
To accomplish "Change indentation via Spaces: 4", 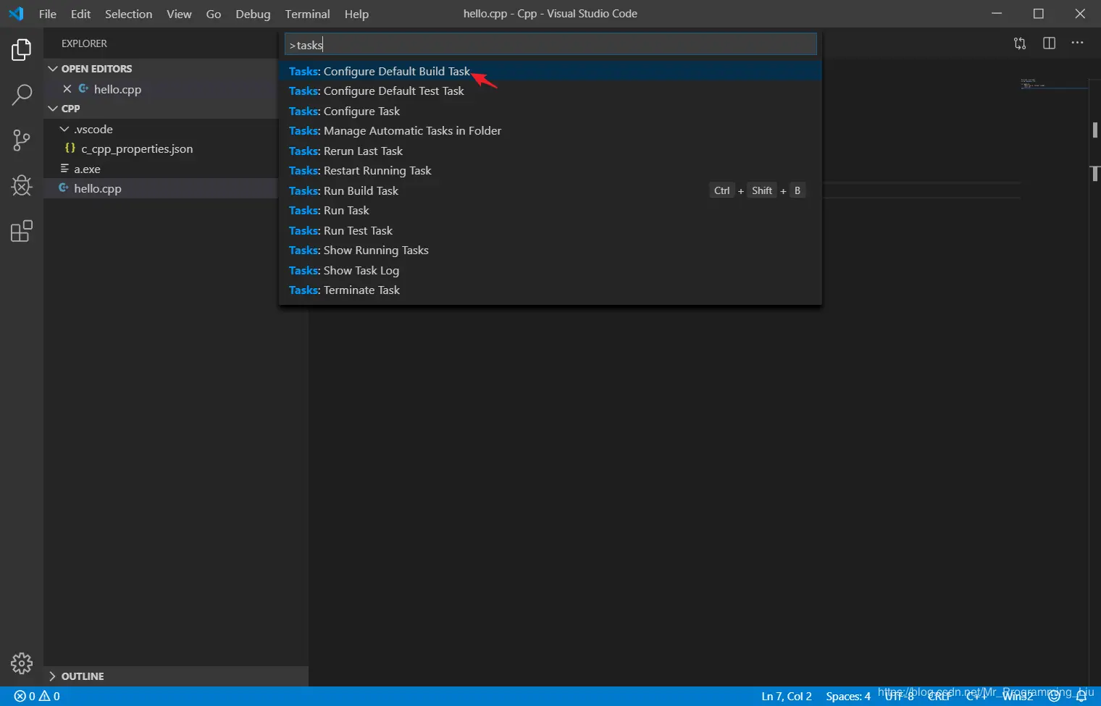I will click(x=848, y=696).
